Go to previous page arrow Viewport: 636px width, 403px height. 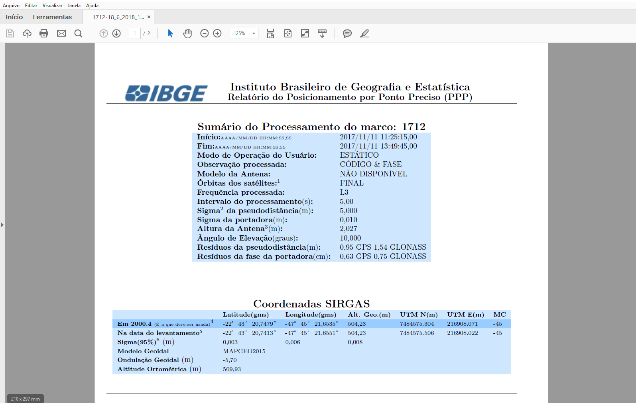(x=104, y=33)
